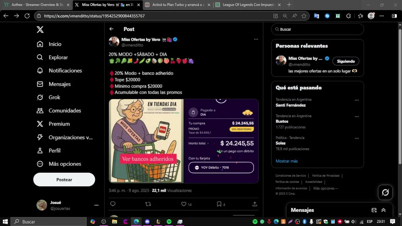The height and width of the screenshot is (226, 402).
Task: Click the @vmenditto handle in post
Action: pos(132,45)
